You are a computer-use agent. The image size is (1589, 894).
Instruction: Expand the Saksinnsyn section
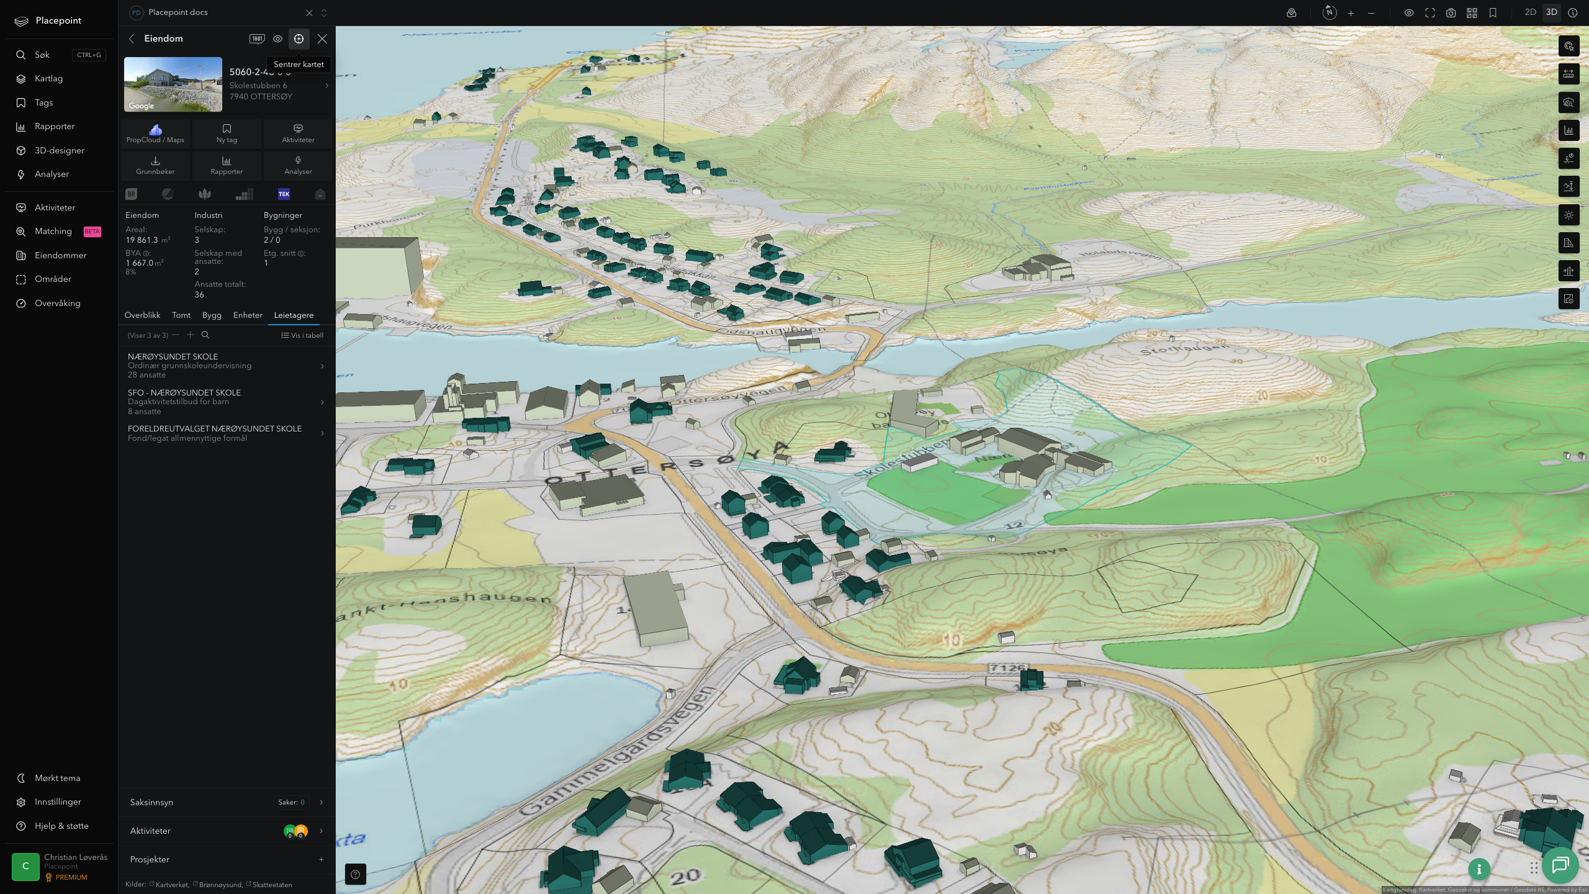[x=227, y=802]
